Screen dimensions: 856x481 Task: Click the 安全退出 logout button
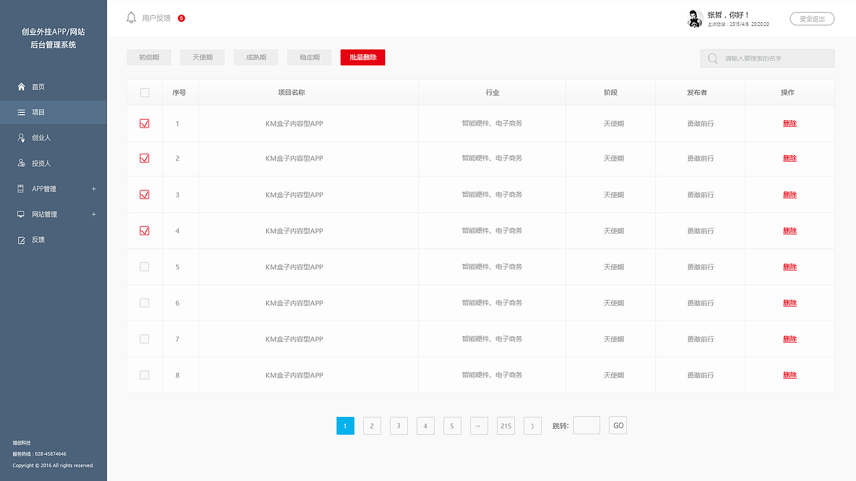812,19
